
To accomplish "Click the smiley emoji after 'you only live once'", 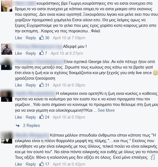I will (x=155, y=73).
